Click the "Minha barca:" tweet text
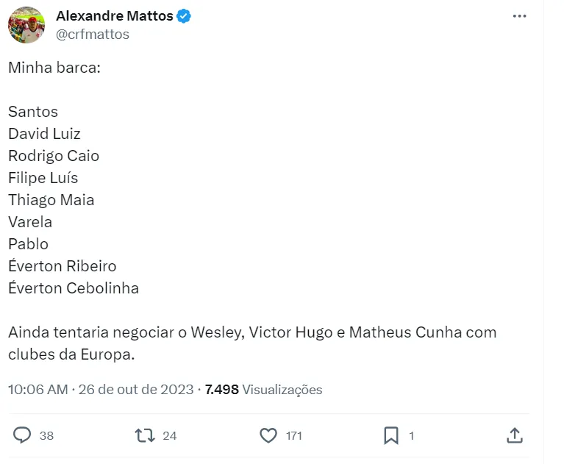This screenshot has height=464, width=564. 54,68
